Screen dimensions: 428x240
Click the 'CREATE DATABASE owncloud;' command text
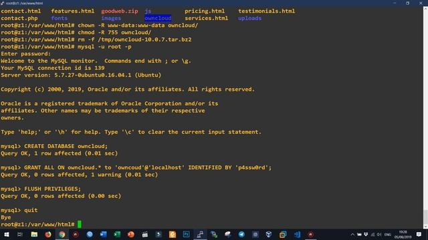tap(66, 146)
